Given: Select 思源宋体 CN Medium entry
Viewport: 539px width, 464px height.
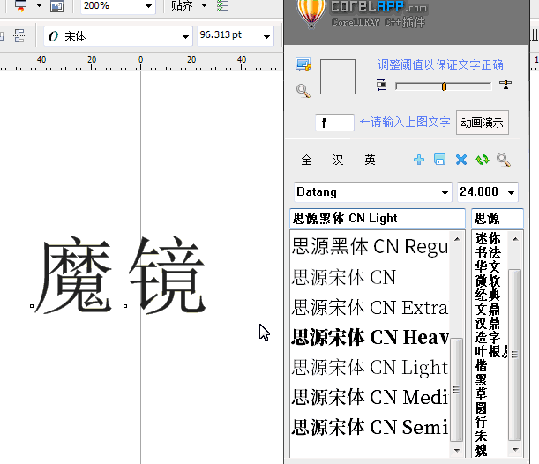Looking at the screenshot, I should tap(370, 397).
